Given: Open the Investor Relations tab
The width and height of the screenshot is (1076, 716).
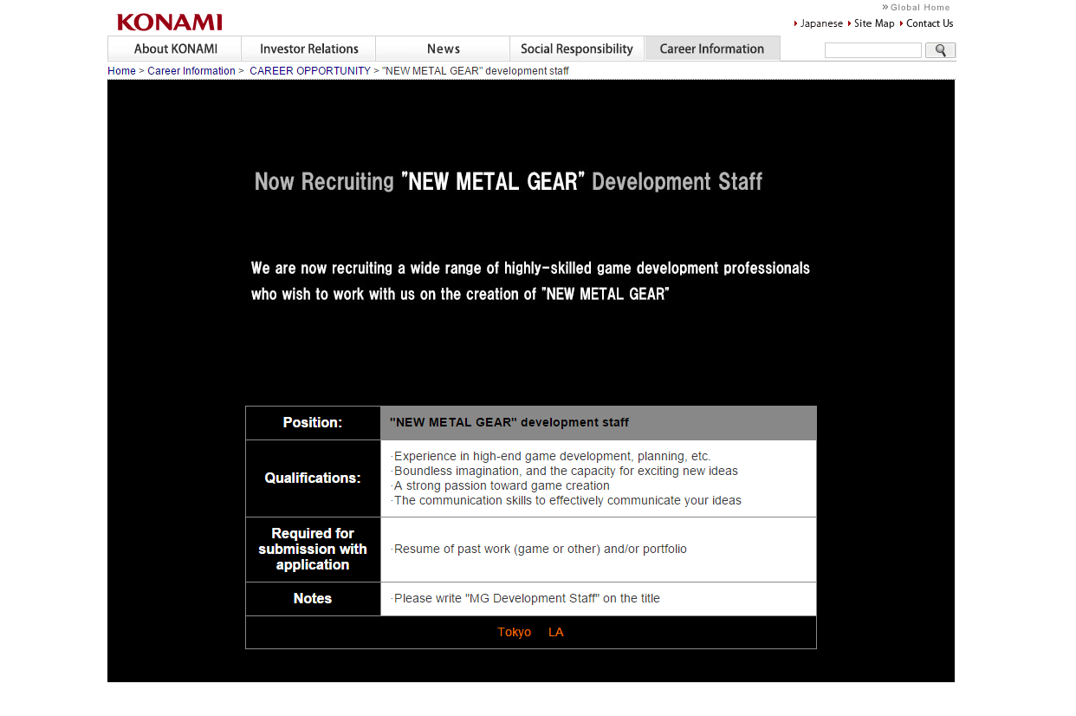Looking at the screenshot, I should click(x=308, y=49).
